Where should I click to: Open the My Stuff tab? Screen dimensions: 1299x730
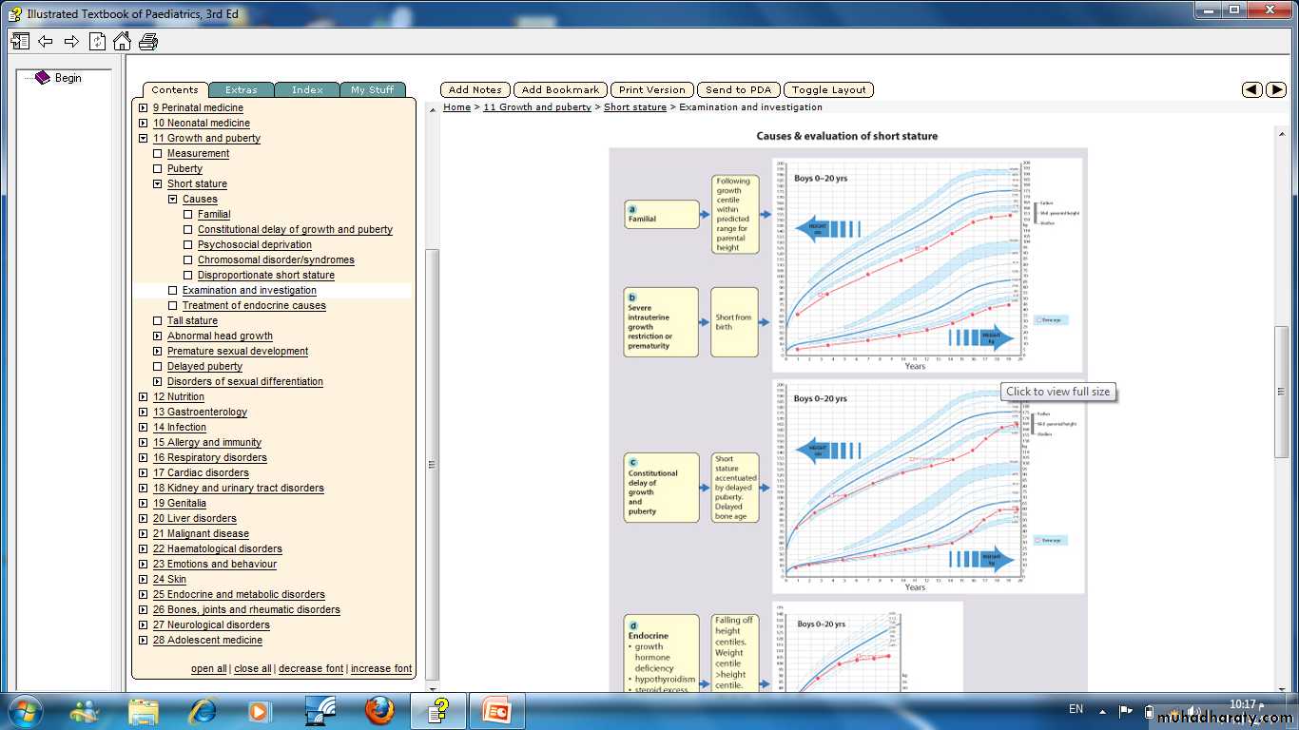(x=372, y=90)
